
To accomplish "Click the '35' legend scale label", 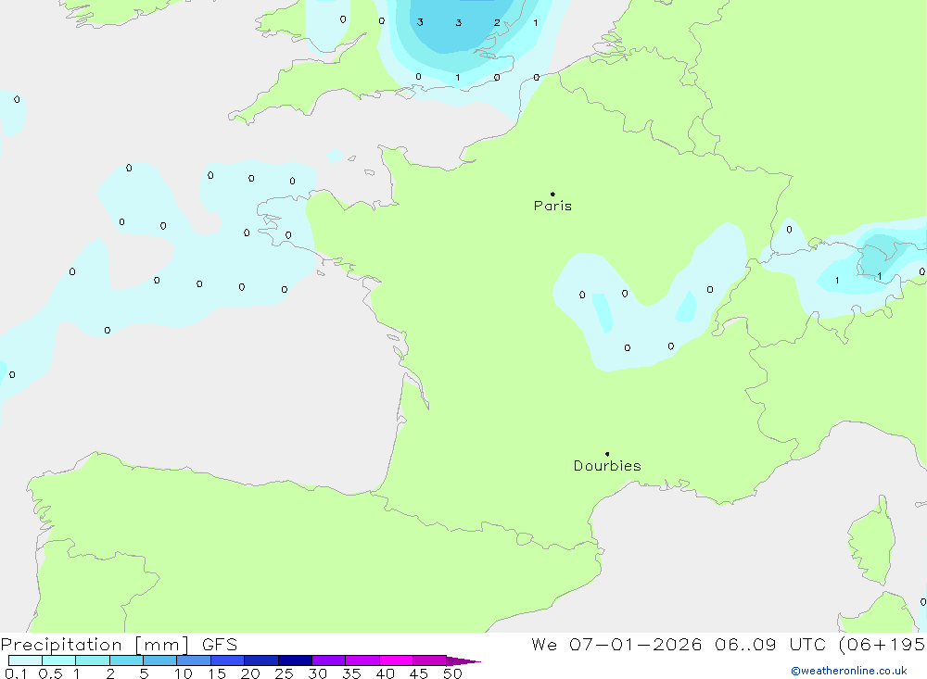I will pos(351,673).
